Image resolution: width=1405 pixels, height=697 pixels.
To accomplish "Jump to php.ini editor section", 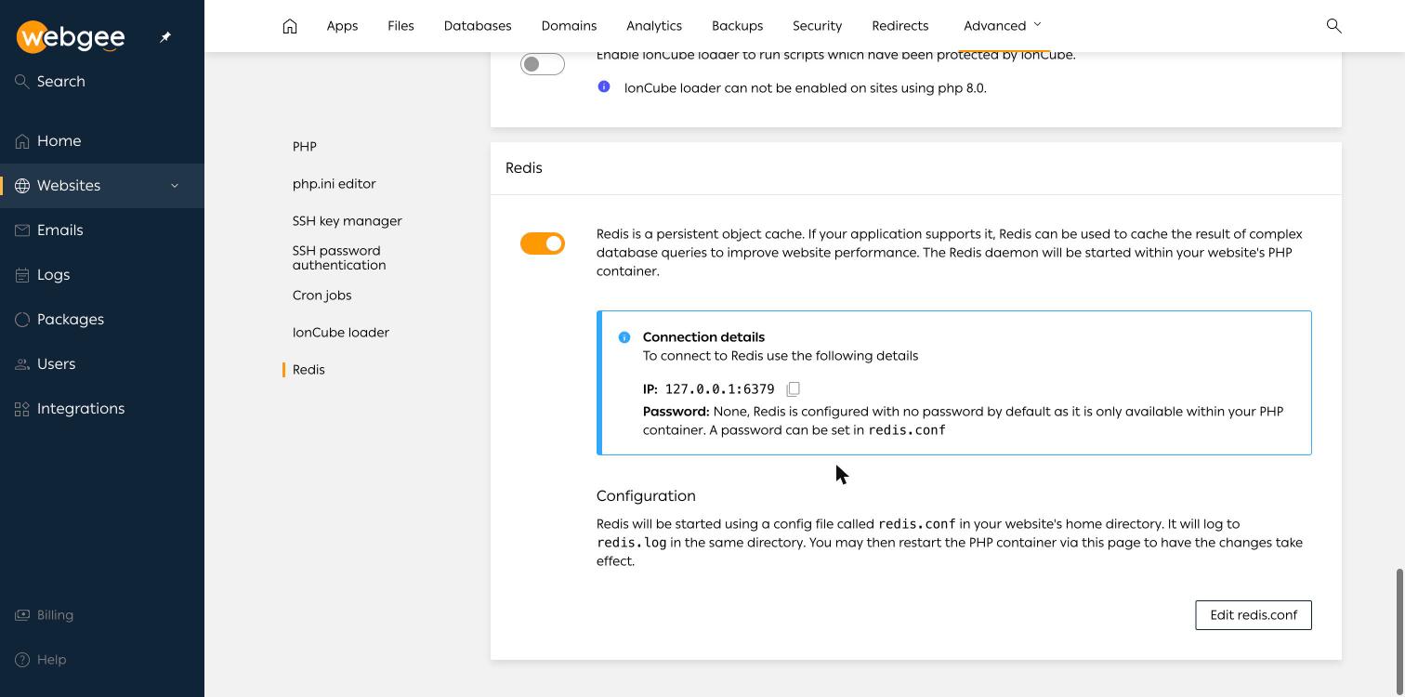I will click(334, 184).
